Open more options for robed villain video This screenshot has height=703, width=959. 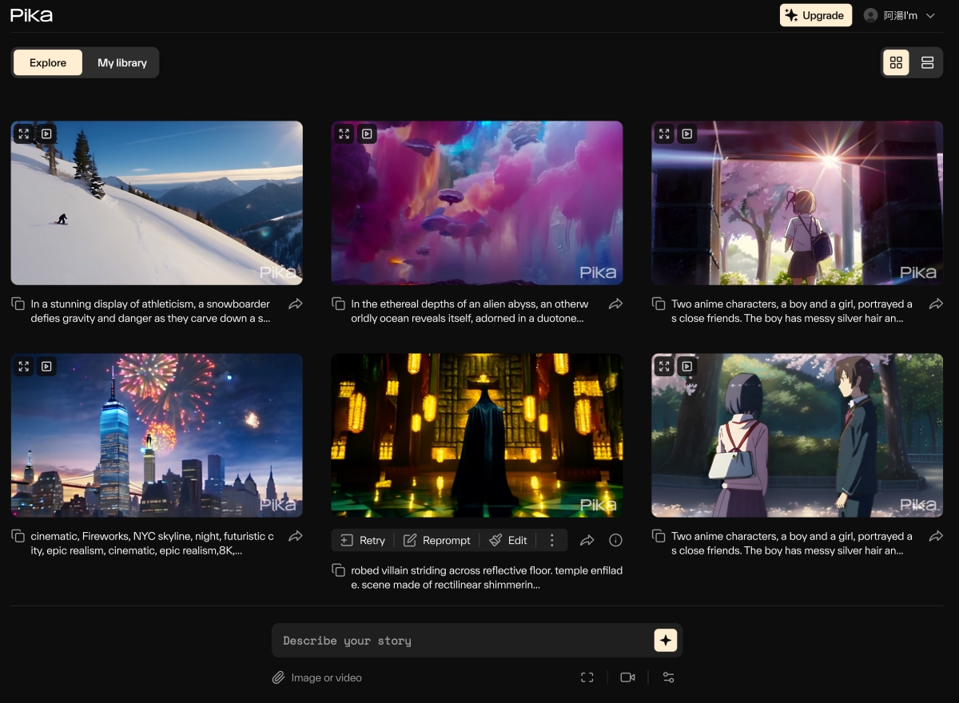click(x=552, y=540)
